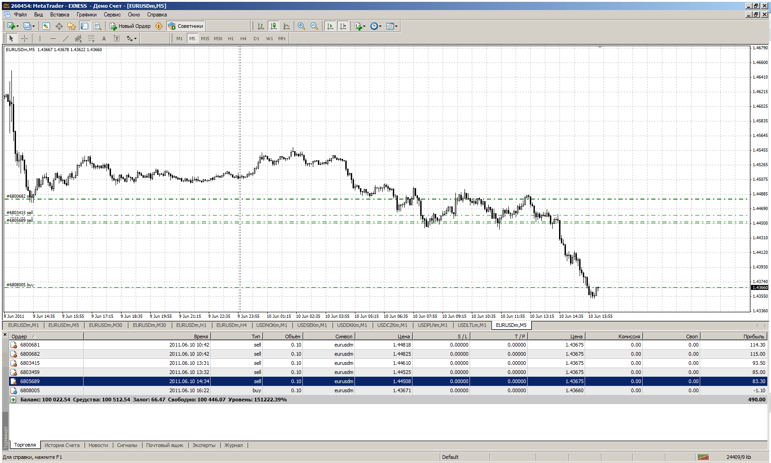This screenshot has height=463, width=771.
Task: Expand the indicators dropdown arrow
Action: tap(364, 26)
